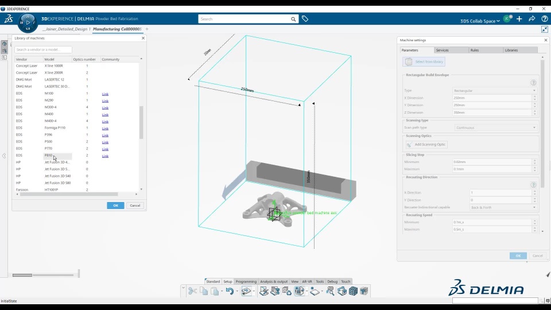Switch to the Rules tab
Viewport: 551px width, 310px height.
[486, 51]
